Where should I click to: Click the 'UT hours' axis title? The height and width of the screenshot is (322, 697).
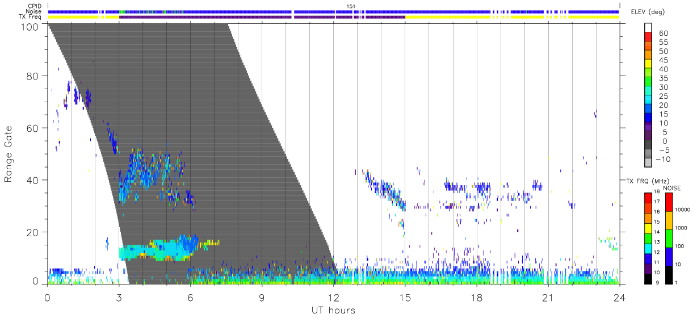(x=333, y=311)
